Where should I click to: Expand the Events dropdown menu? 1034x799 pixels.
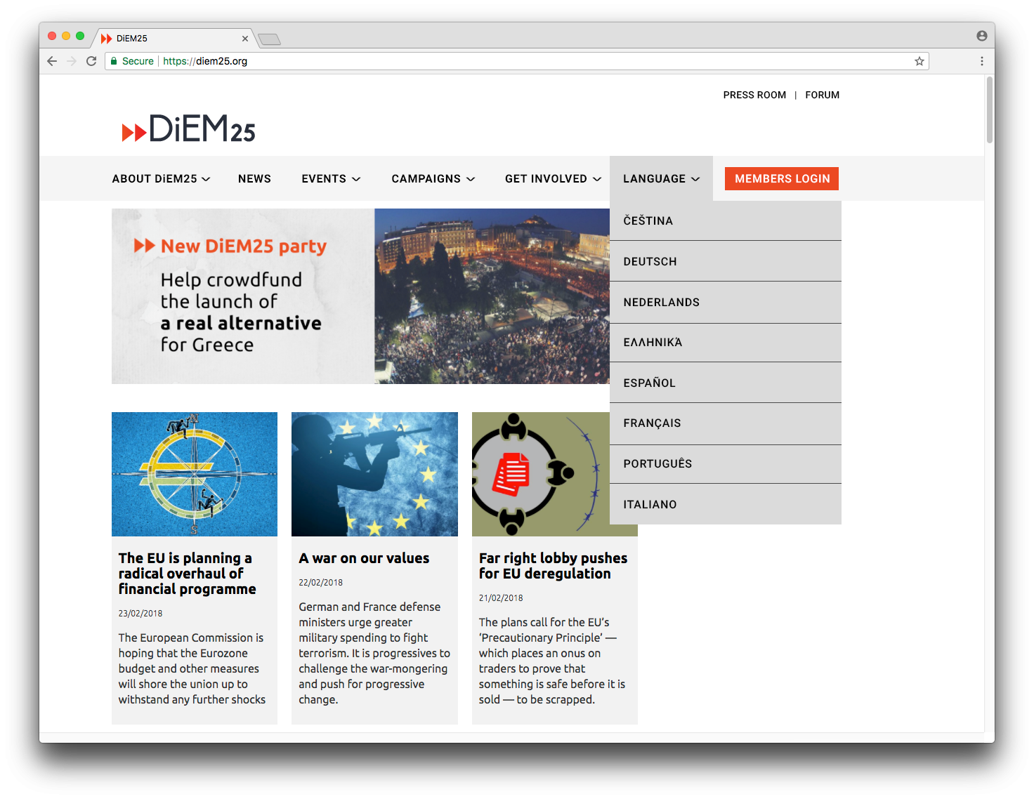[331, 179]
